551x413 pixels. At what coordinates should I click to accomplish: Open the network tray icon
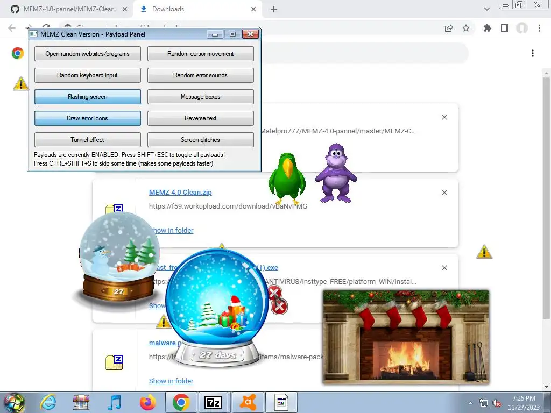coord(484,403)
